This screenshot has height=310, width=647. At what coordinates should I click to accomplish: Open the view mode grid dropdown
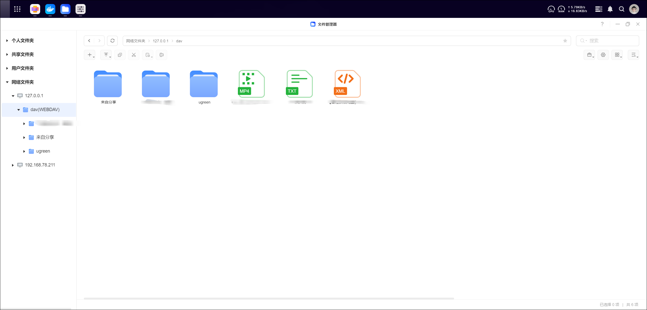[617, 55]
